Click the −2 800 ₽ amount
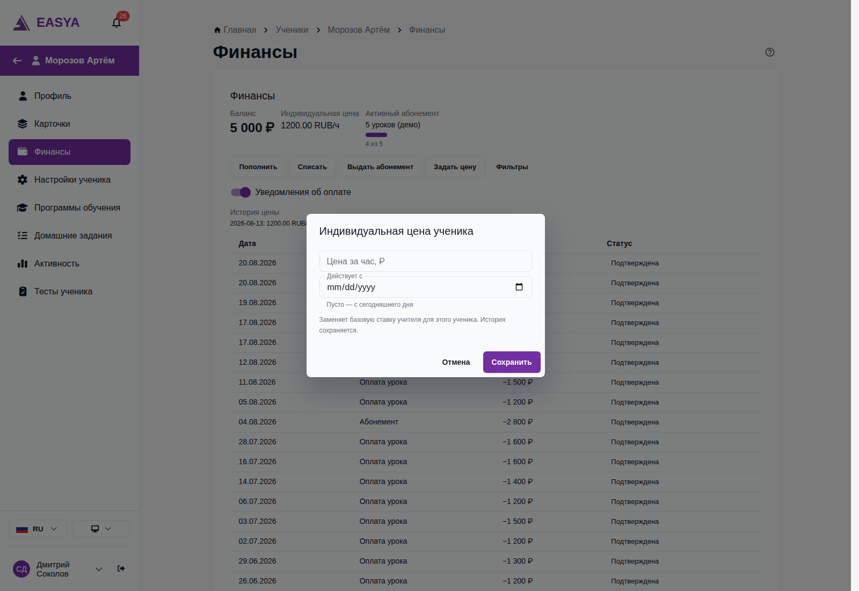The height and width of the screenshot is (591, 859). [x=518, y=422]
